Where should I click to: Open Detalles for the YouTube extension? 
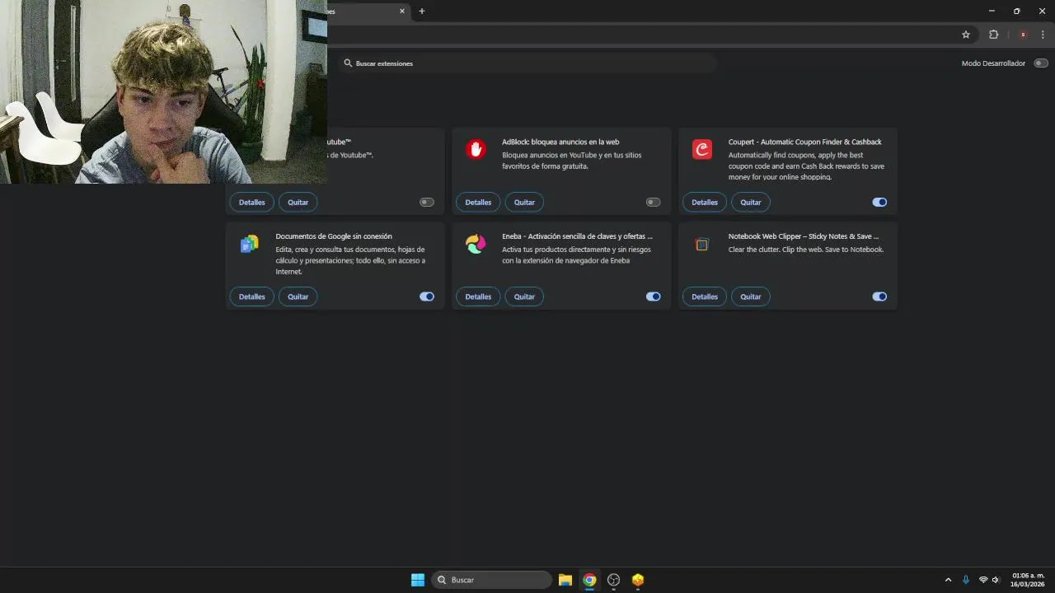coord(252,202)
